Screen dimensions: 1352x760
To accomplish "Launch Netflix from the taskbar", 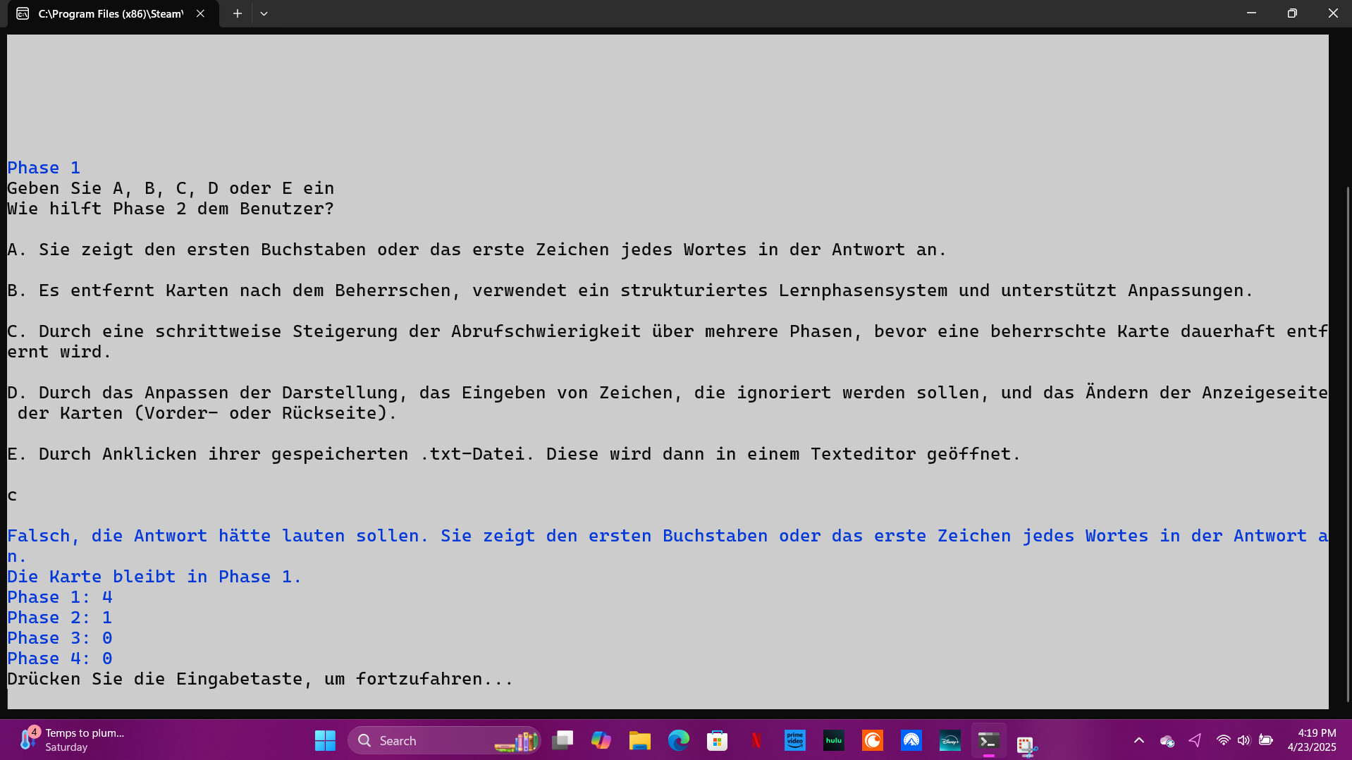I will tap(756, 740).
